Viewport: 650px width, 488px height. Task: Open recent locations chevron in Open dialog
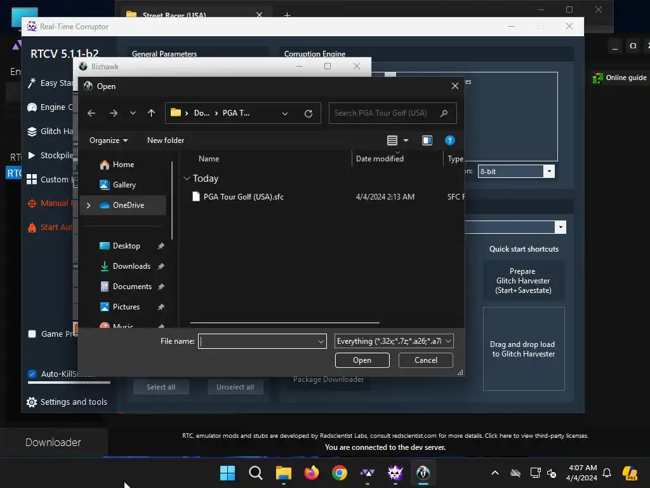(133, 113)
